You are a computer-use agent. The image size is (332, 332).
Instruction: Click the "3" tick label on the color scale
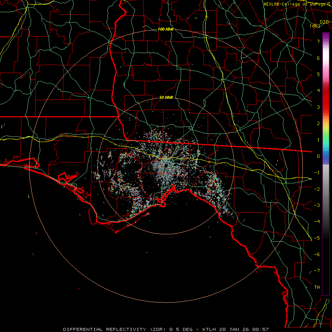[318, 107]
